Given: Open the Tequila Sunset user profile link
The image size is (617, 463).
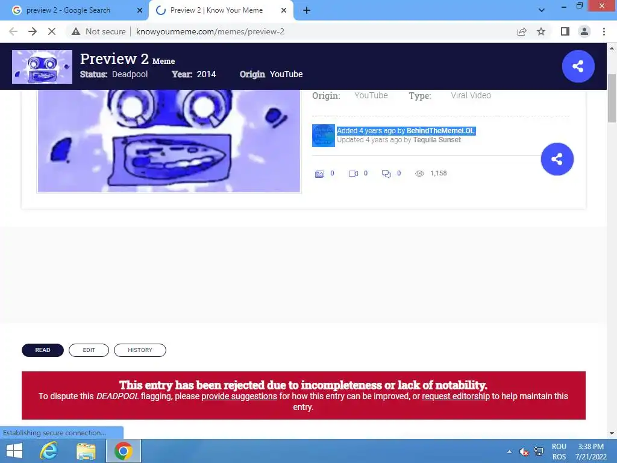Looking at the screenshot, I should [x=437, y=140].
